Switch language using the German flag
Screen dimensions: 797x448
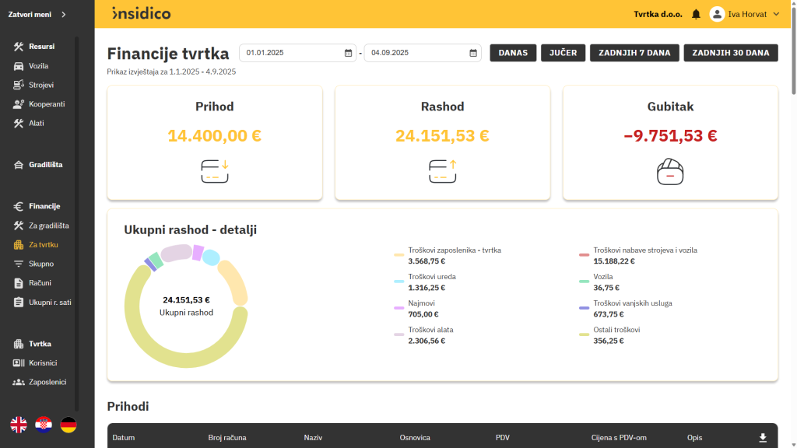[68, 425]
